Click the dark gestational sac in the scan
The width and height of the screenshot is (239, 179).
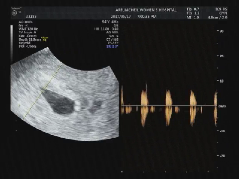[59, 102]
